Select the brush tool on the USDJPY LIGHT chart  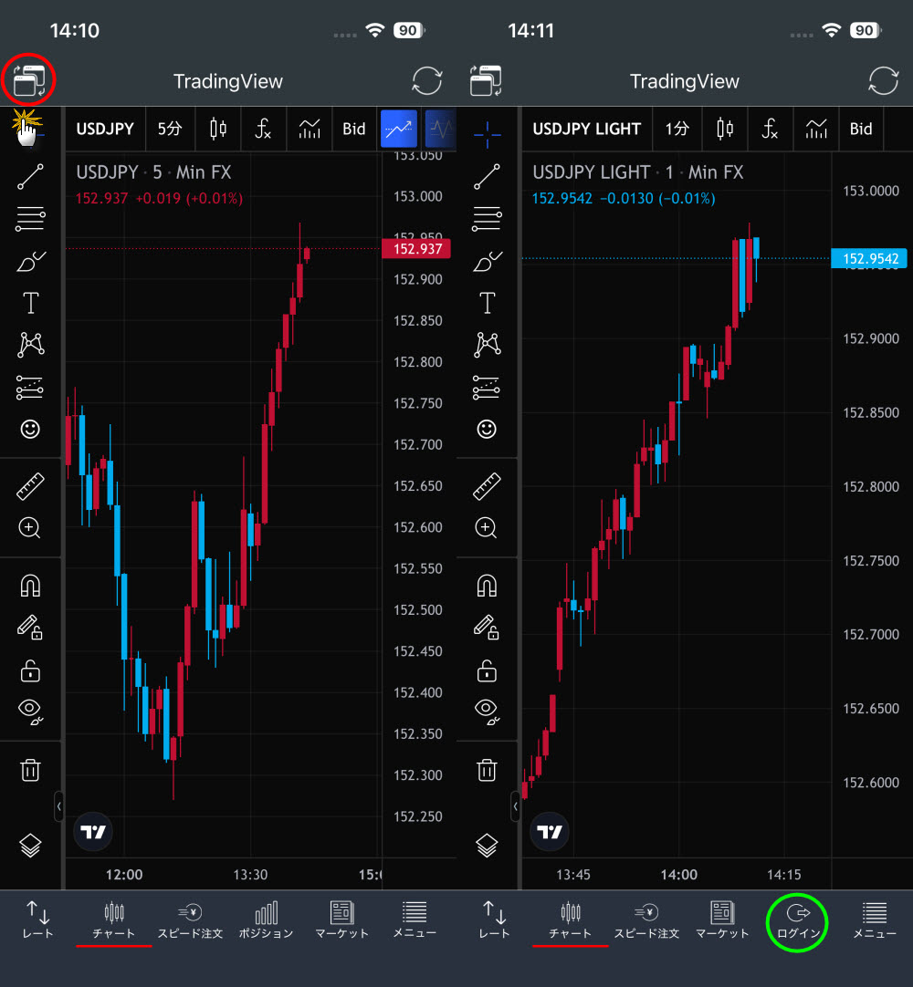(488, 262)
